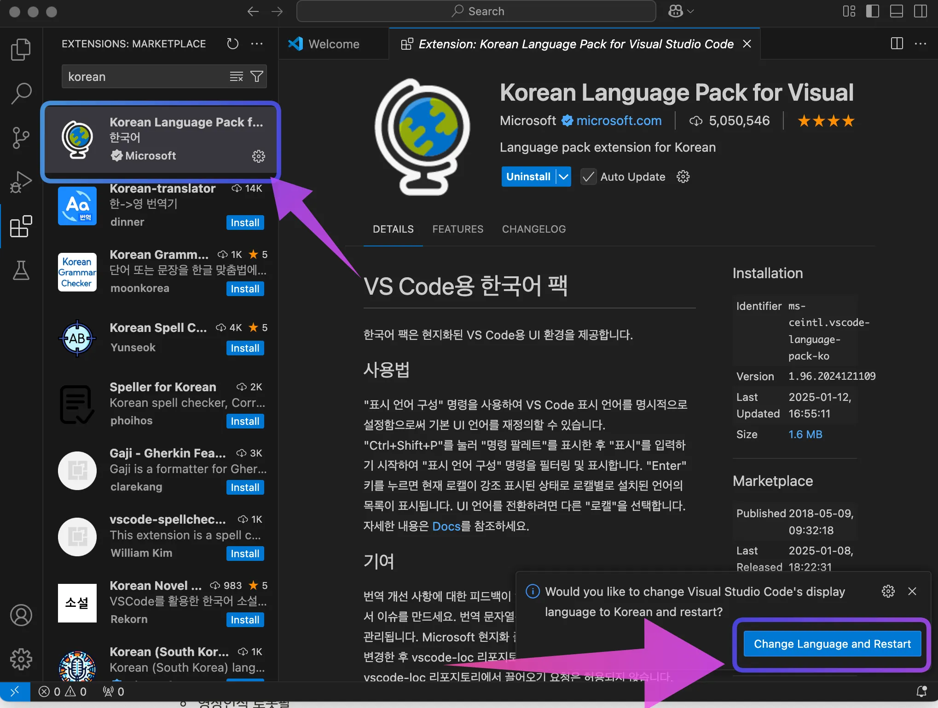938x708 pixels.
Task: Open extensions view more actions menu
Action: tap(257, 44)
